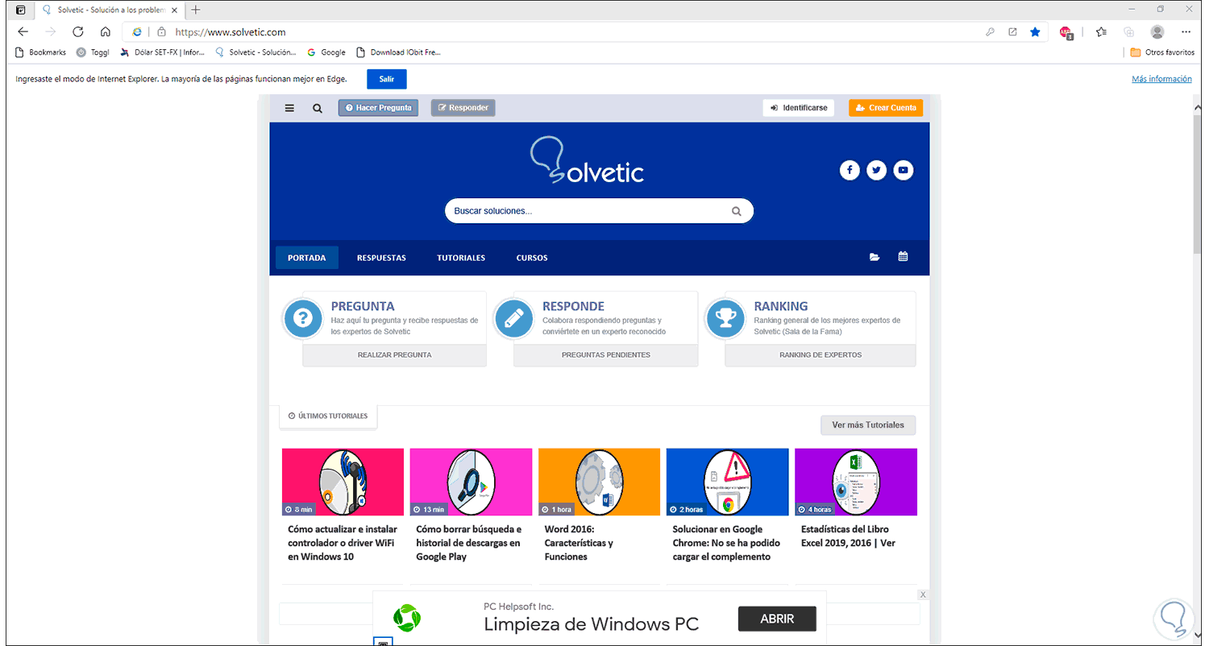Open the browser profile avatar
This screenshot has height=646, width=1209.
click(1157, 32)
